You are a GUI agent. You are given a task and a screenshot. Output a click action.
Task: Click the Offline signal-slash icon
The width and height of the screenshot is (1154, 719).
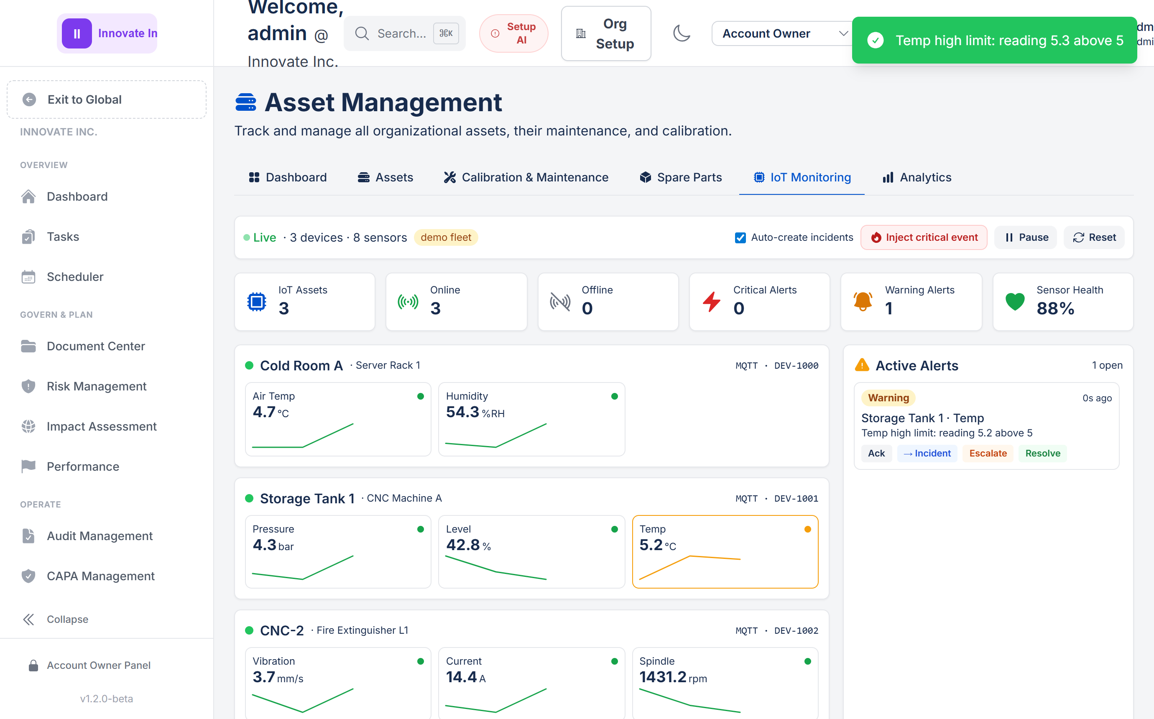click(559, 301)
